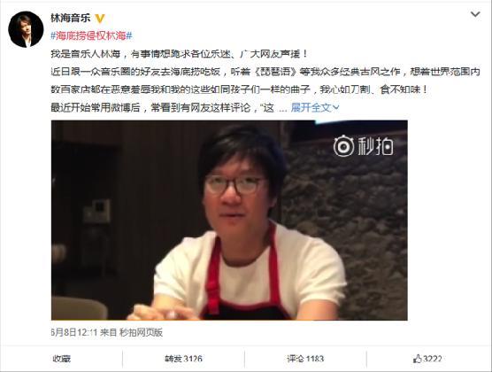
Task: Click the 林海音乐 username
Action: [x=71, y=18]
